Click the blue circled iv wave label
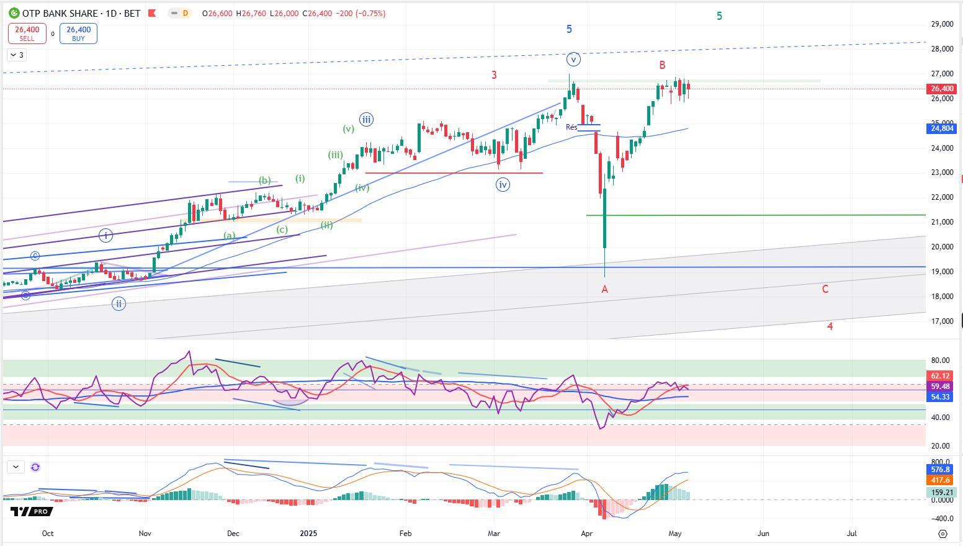 point(503,184)
